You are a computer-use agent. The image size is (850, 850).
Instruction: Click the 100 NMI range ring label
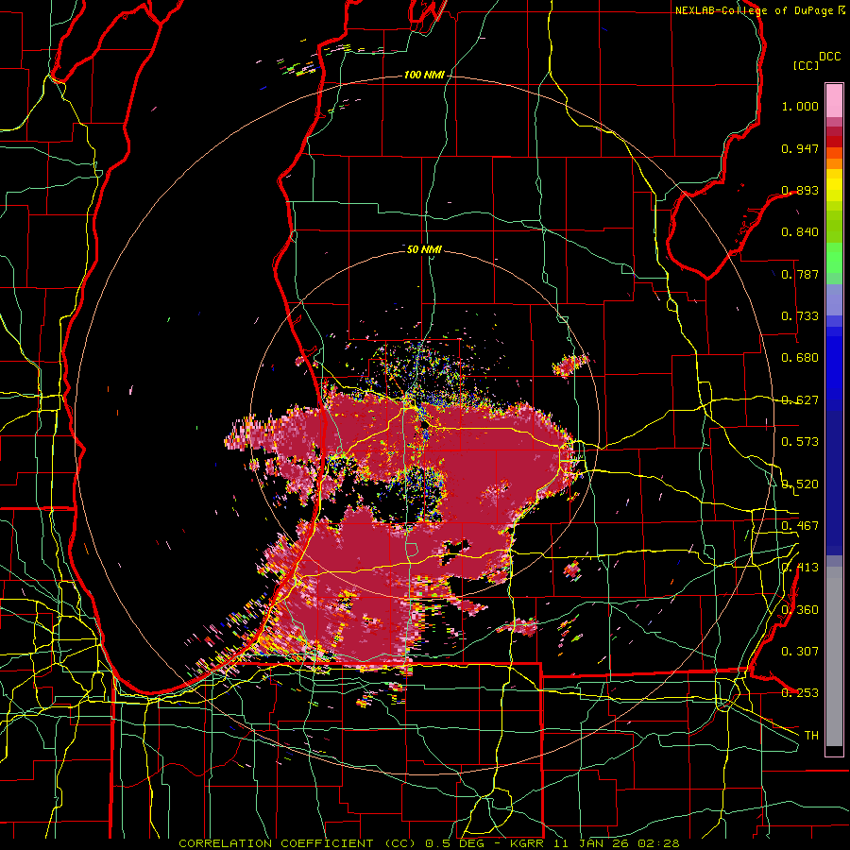coord(424,75)
